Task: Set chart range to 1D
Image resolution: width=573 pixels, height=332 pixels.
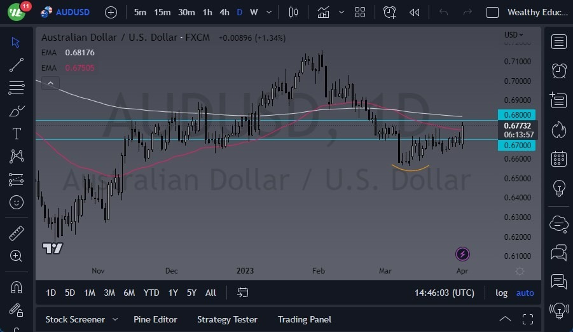Action: point(51,293)
